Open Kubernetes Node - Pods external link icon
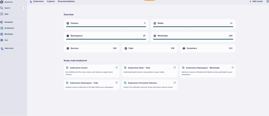Viewport: 269px width, 116px height. 175,68
